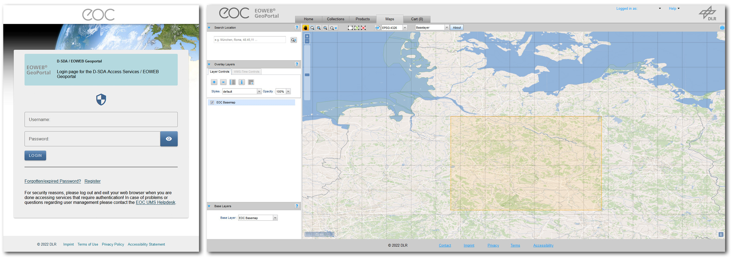Click the layer info 'i' button
The height and width of the screenshot is (262, 731).
pos(242,82)
